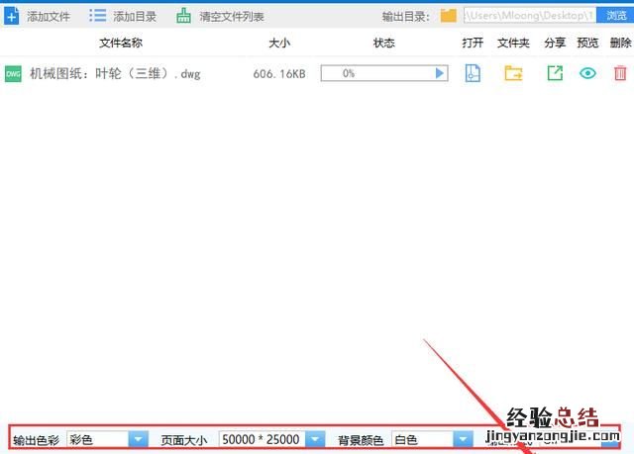
Task: Click the Clear File List broom icon
Action: pyautogui.click(x=183, y=16)
